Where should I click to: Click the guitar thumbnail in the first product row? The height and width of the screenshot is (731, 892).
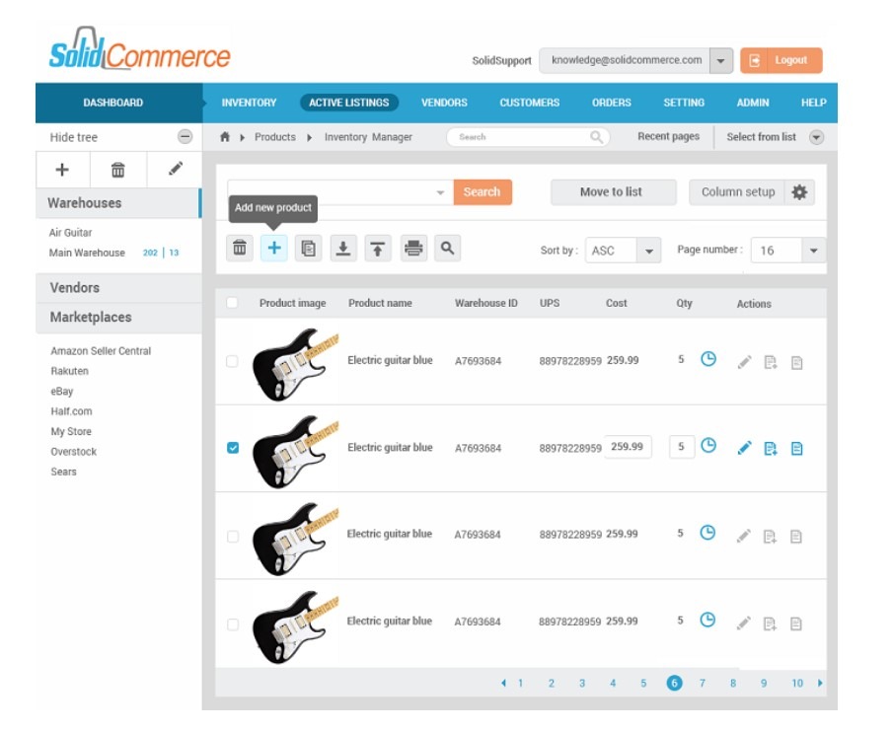point(296,364)
